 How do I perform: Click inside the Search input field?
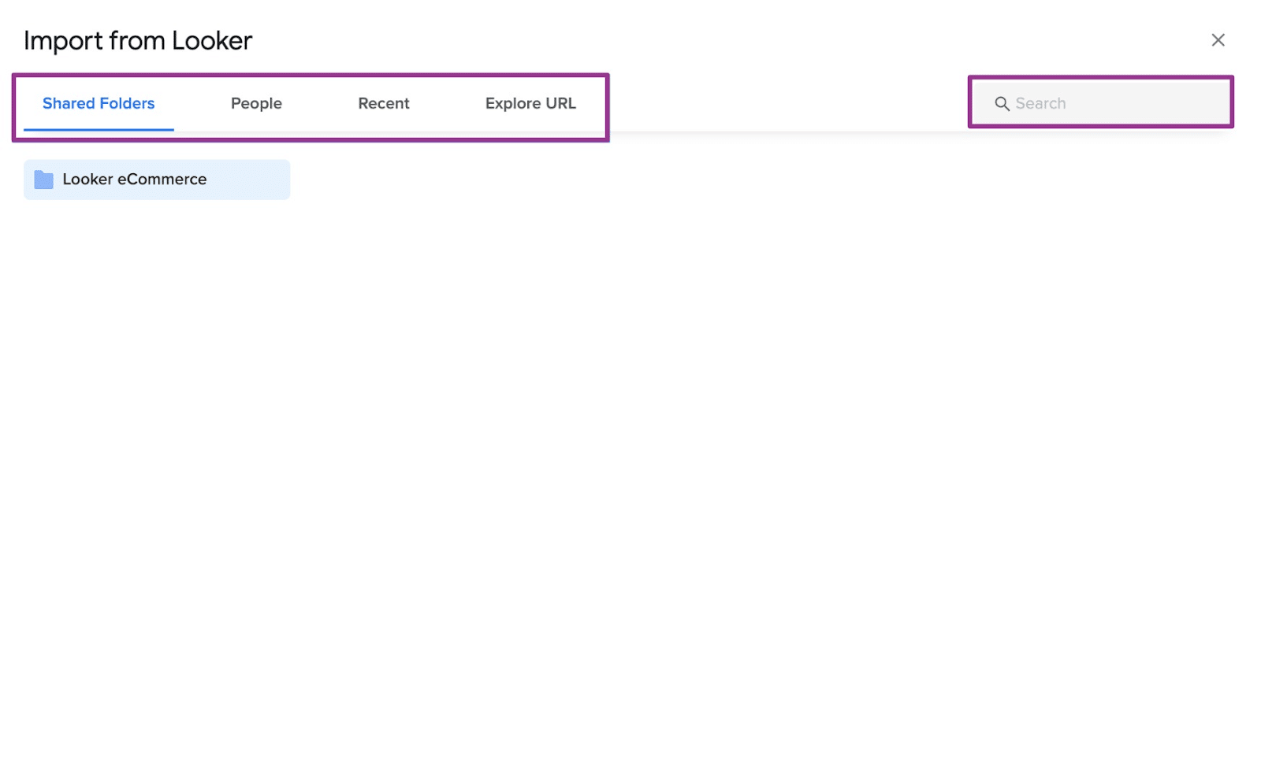tap(1101, 103)
